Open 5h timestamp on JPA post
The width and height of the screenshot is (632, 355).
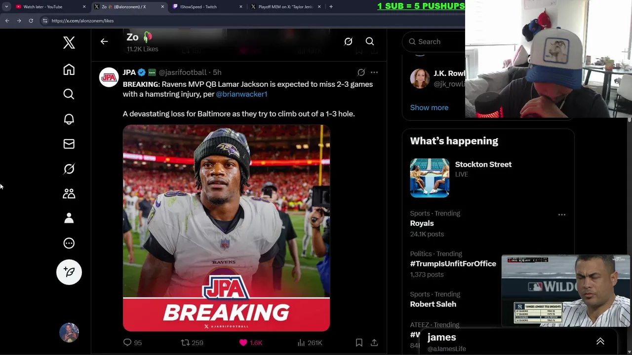pyautogui.click(x=217, y=72)
